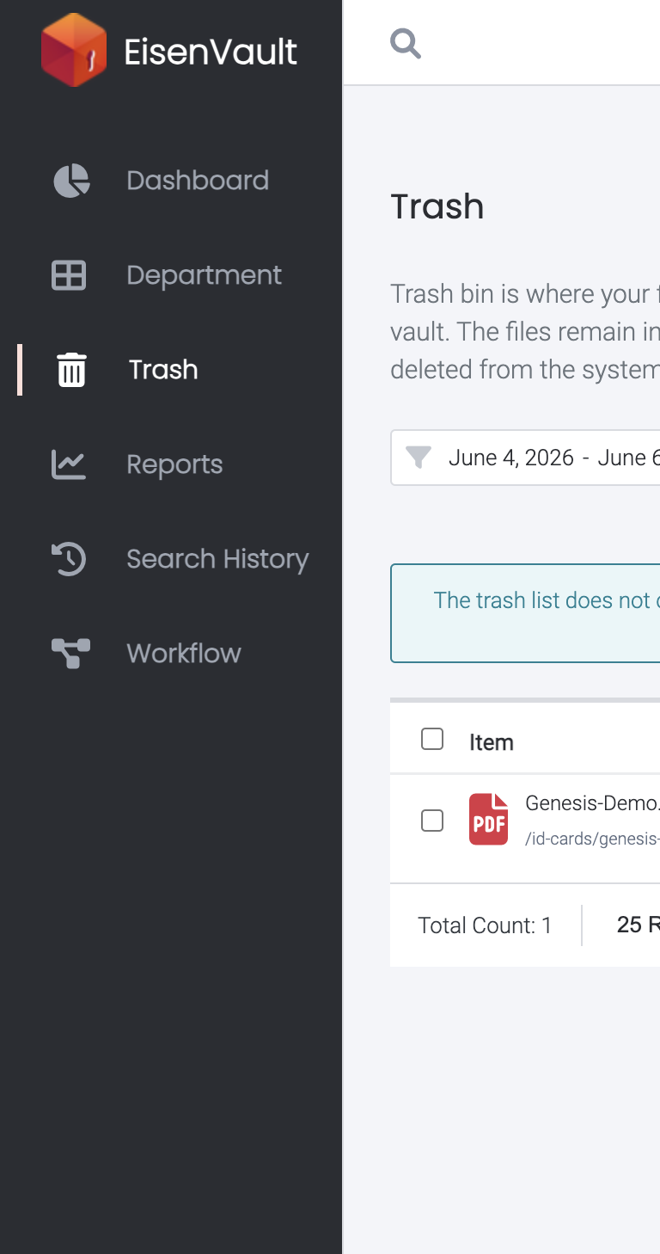Click the filter funnel icon
This screenshot has width=660, height=1254.
pyautogui.click(x=418, y=458)
